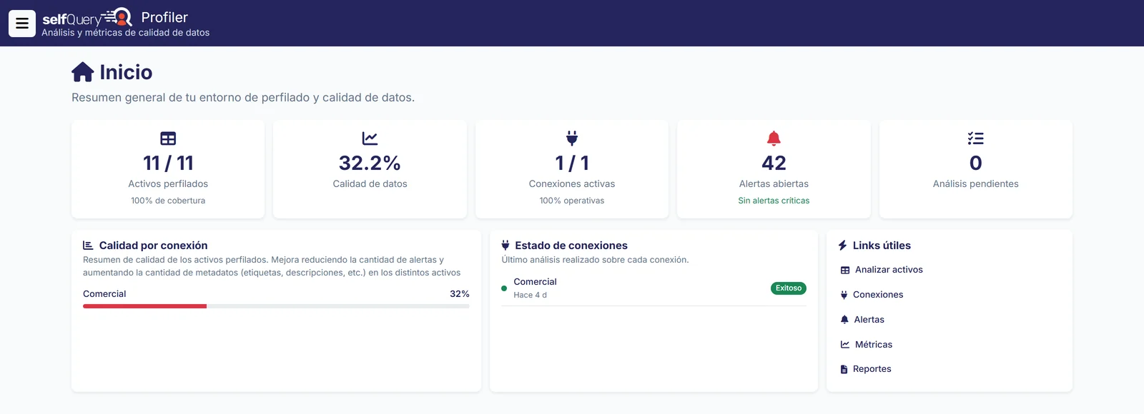Go to the Alertas link
This screenshot has height=414, width=1144.
coord(869,320)
